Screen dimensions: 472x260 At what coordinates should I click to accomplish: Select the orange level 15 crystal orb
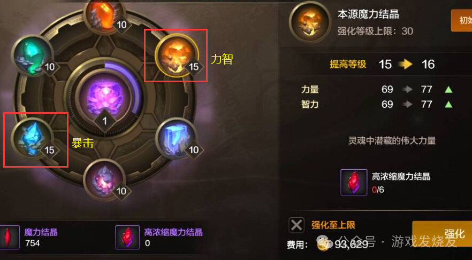coord(177,56)
